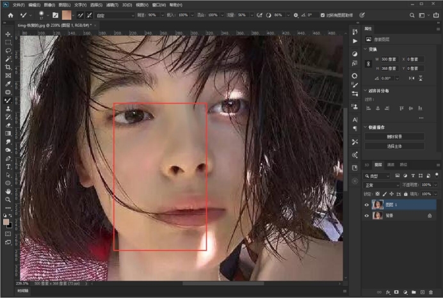Select the Crop tool
The width and height of the screenshot is (443, 298).
tap(8, 67)
